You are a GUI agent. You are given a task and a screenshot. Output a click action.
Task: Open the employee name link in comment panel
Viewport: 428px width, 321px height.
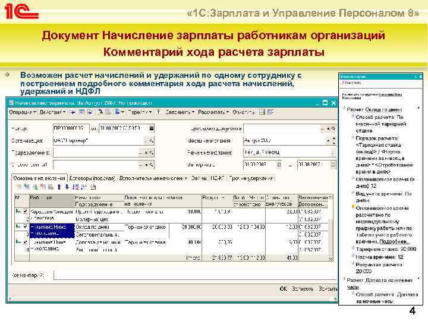click(x=391, y=96)
